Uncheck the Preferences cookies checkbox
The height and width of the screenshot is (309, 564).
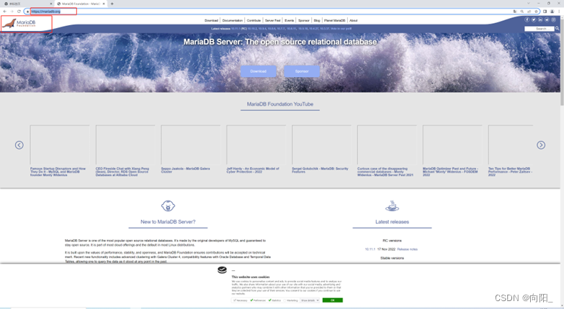252,300
